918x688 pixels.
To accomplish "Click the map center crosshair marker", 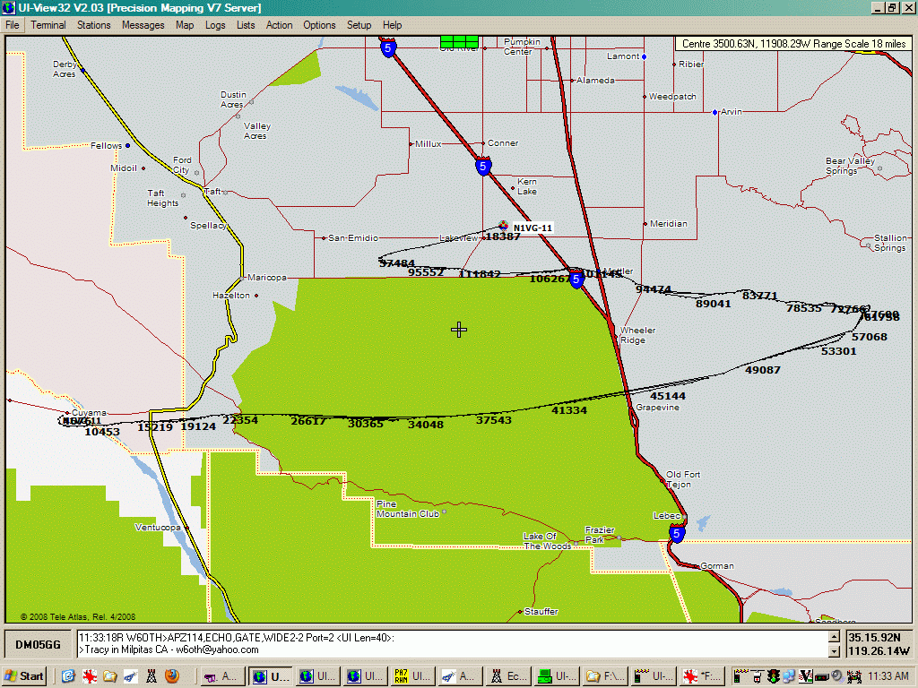I will click(459, 330).
